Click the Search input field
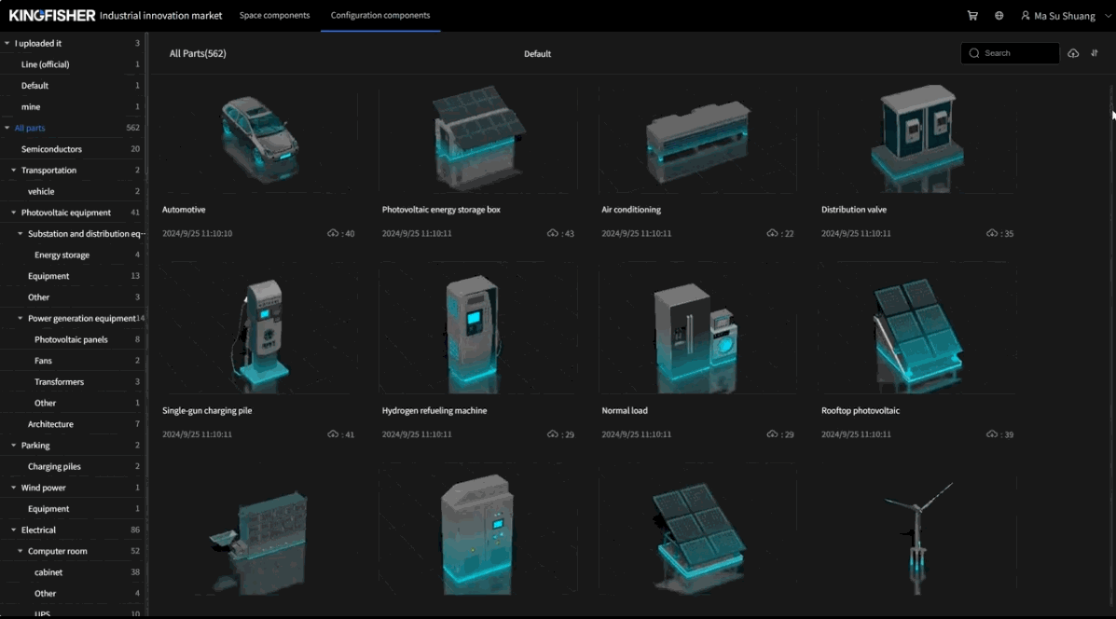The height and width of the screenshot is (619, 1116). [x=1010, y=53]
